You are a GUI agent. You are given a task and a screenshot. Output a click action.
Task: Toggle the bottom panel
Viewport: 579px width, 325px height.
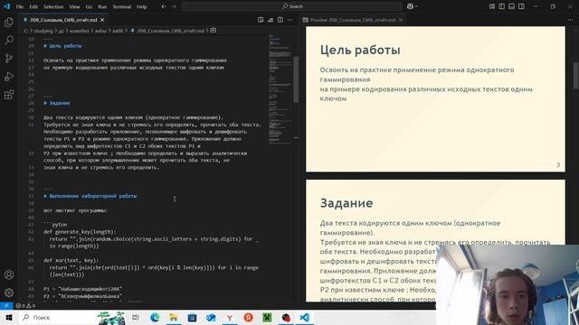(511, 6)
